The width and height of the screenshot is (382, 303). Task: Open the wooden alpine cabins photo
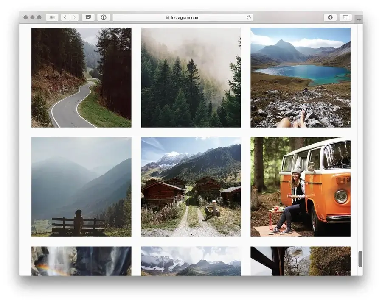191,186
